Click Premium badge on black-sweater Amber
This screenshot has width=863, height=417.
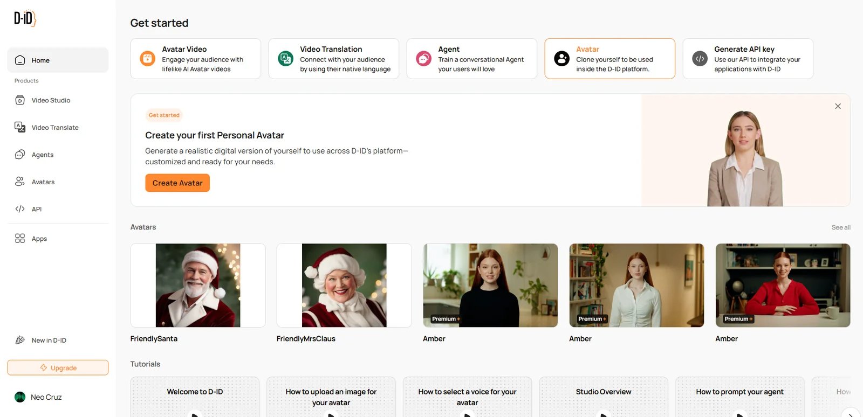pos(446,319)
